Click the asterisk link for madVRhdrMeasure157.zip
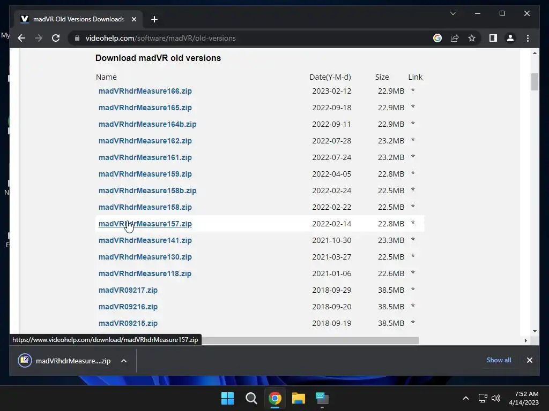 (x=413, y=223)
